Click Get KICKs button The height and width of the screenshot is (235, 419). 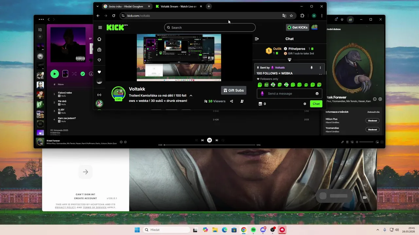298,27
